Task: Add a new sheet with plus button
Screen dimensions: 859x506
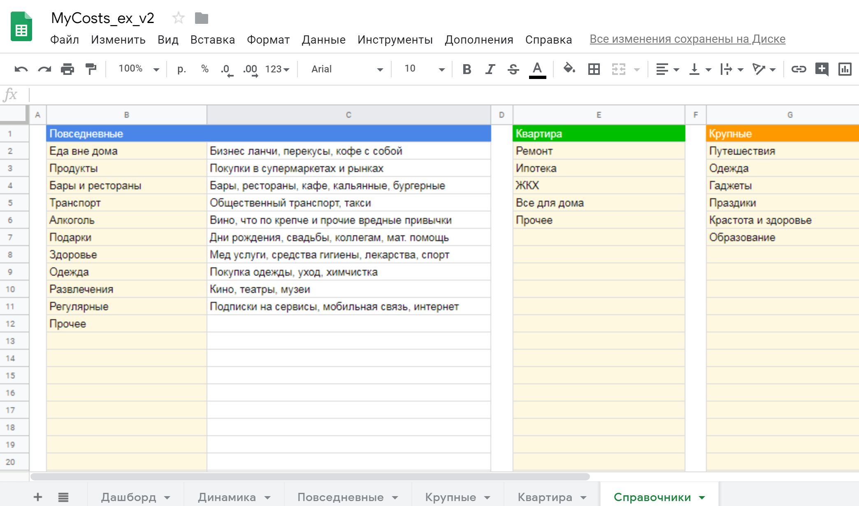Action: [38, 497]
